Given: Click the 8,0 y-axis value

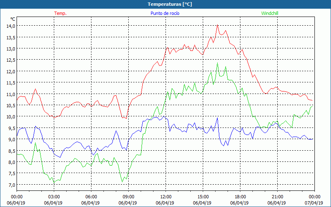Looking at the screenshot, I should [12, 162].
